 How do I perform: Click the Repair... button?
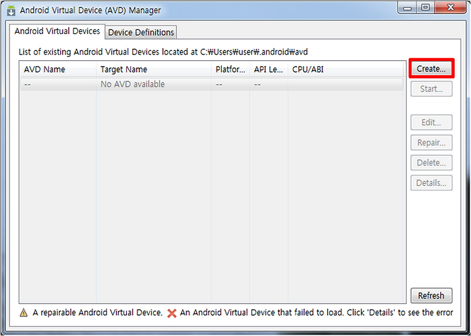431,143
